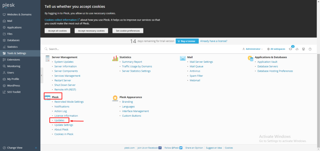Open Services Management link
Screen dimensions: 320x151
point(67,76)
